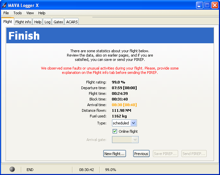Viewport: 220px width, 175px height.
Task: Click the Finish page heading
Action: tap(24, 36)
